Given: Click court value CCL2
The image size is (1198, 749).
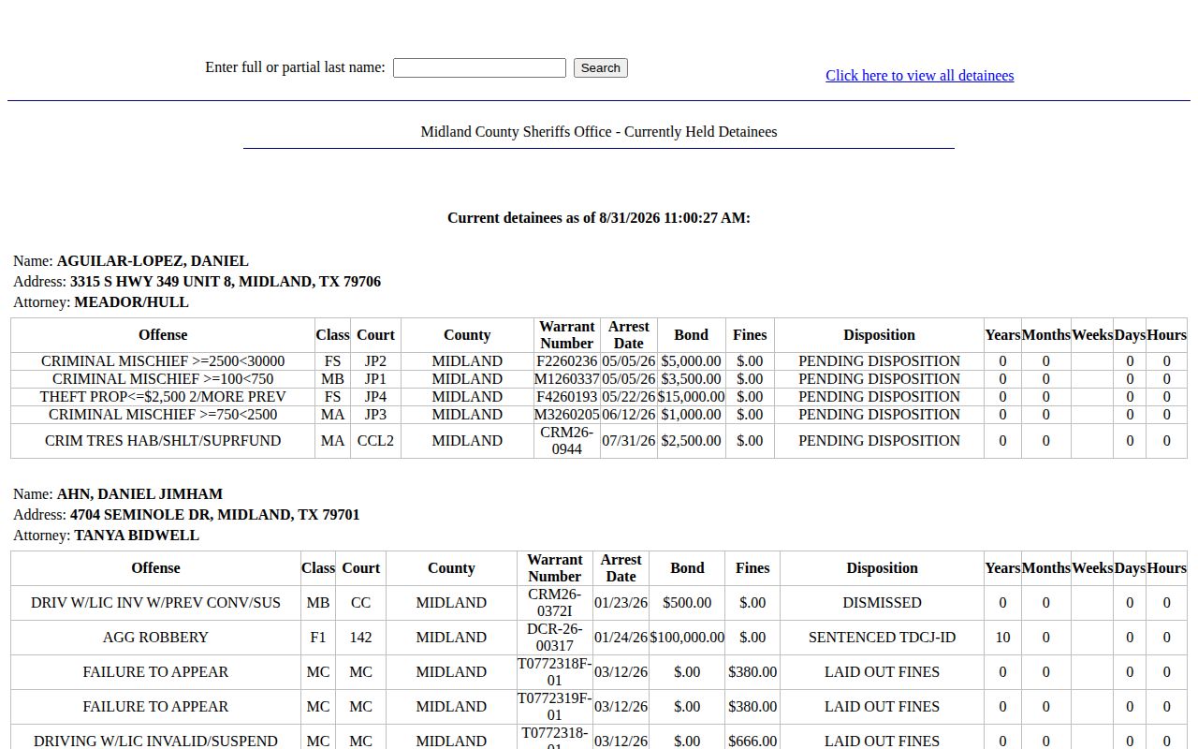Looking at the screenshot, I should (x=376, y=441).
